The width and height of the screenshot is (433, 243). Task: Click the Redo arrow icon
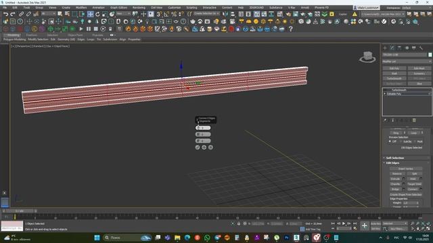tap(13, 14)
